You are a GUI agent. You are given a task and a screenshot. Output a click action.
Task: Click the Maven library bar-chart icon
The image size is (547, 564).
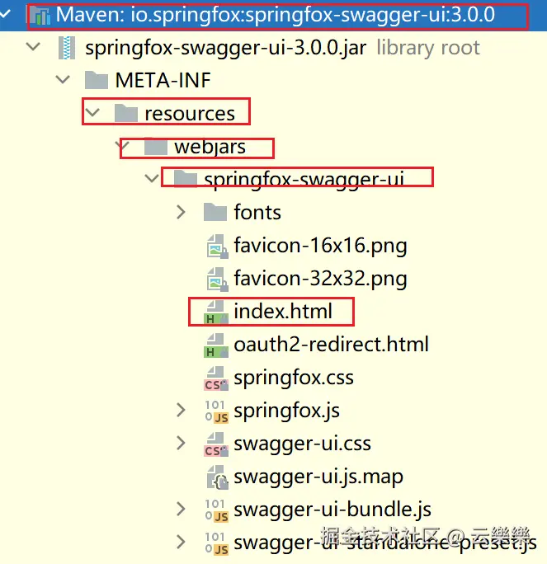[x=40, y=16]
